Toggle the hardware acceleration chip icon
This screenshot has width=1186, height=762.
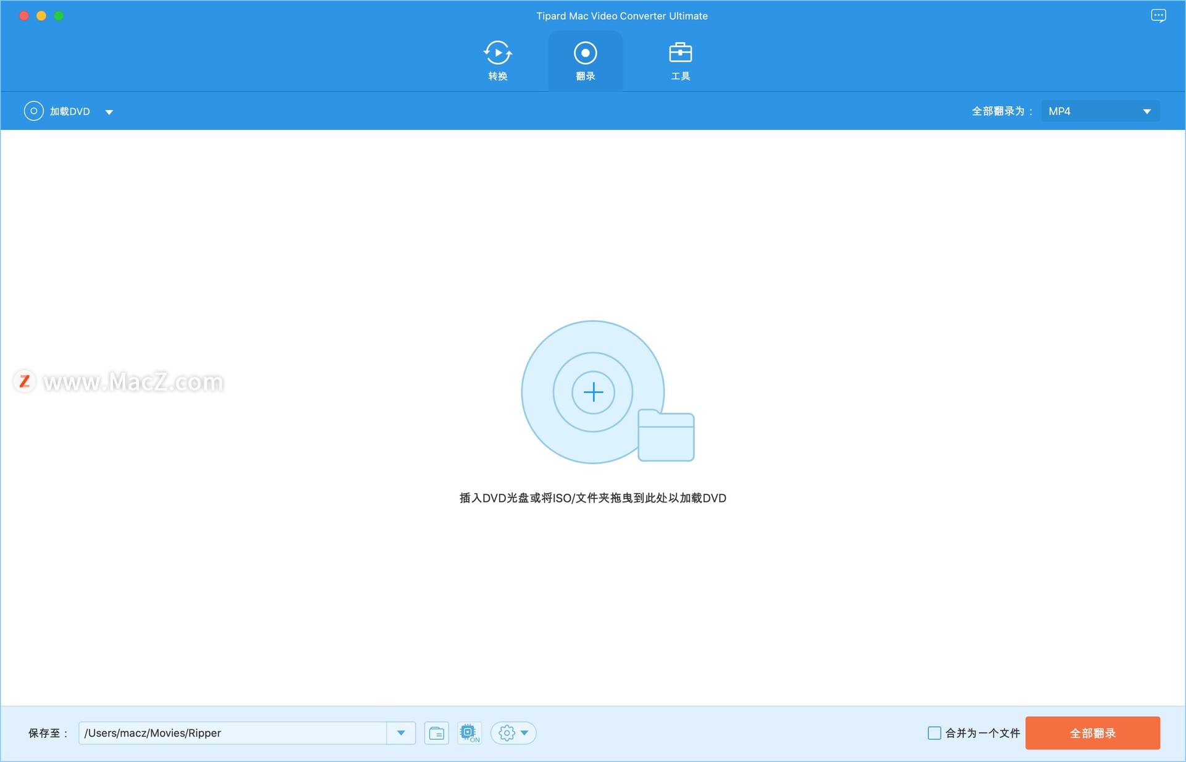[x=469, y=733]
